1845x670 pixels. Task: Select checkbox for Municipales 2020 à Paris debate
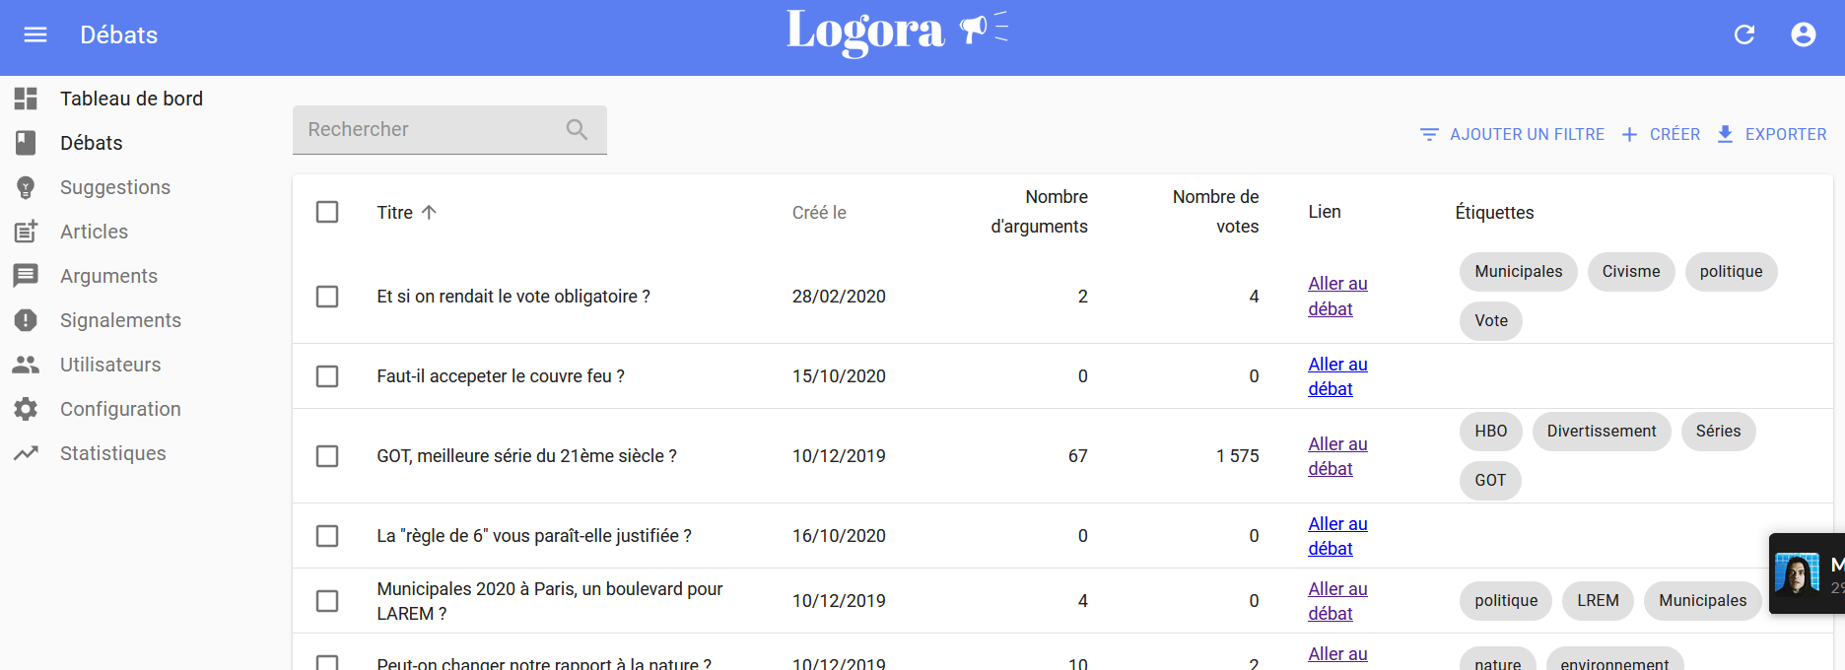[x=327, y=601]
